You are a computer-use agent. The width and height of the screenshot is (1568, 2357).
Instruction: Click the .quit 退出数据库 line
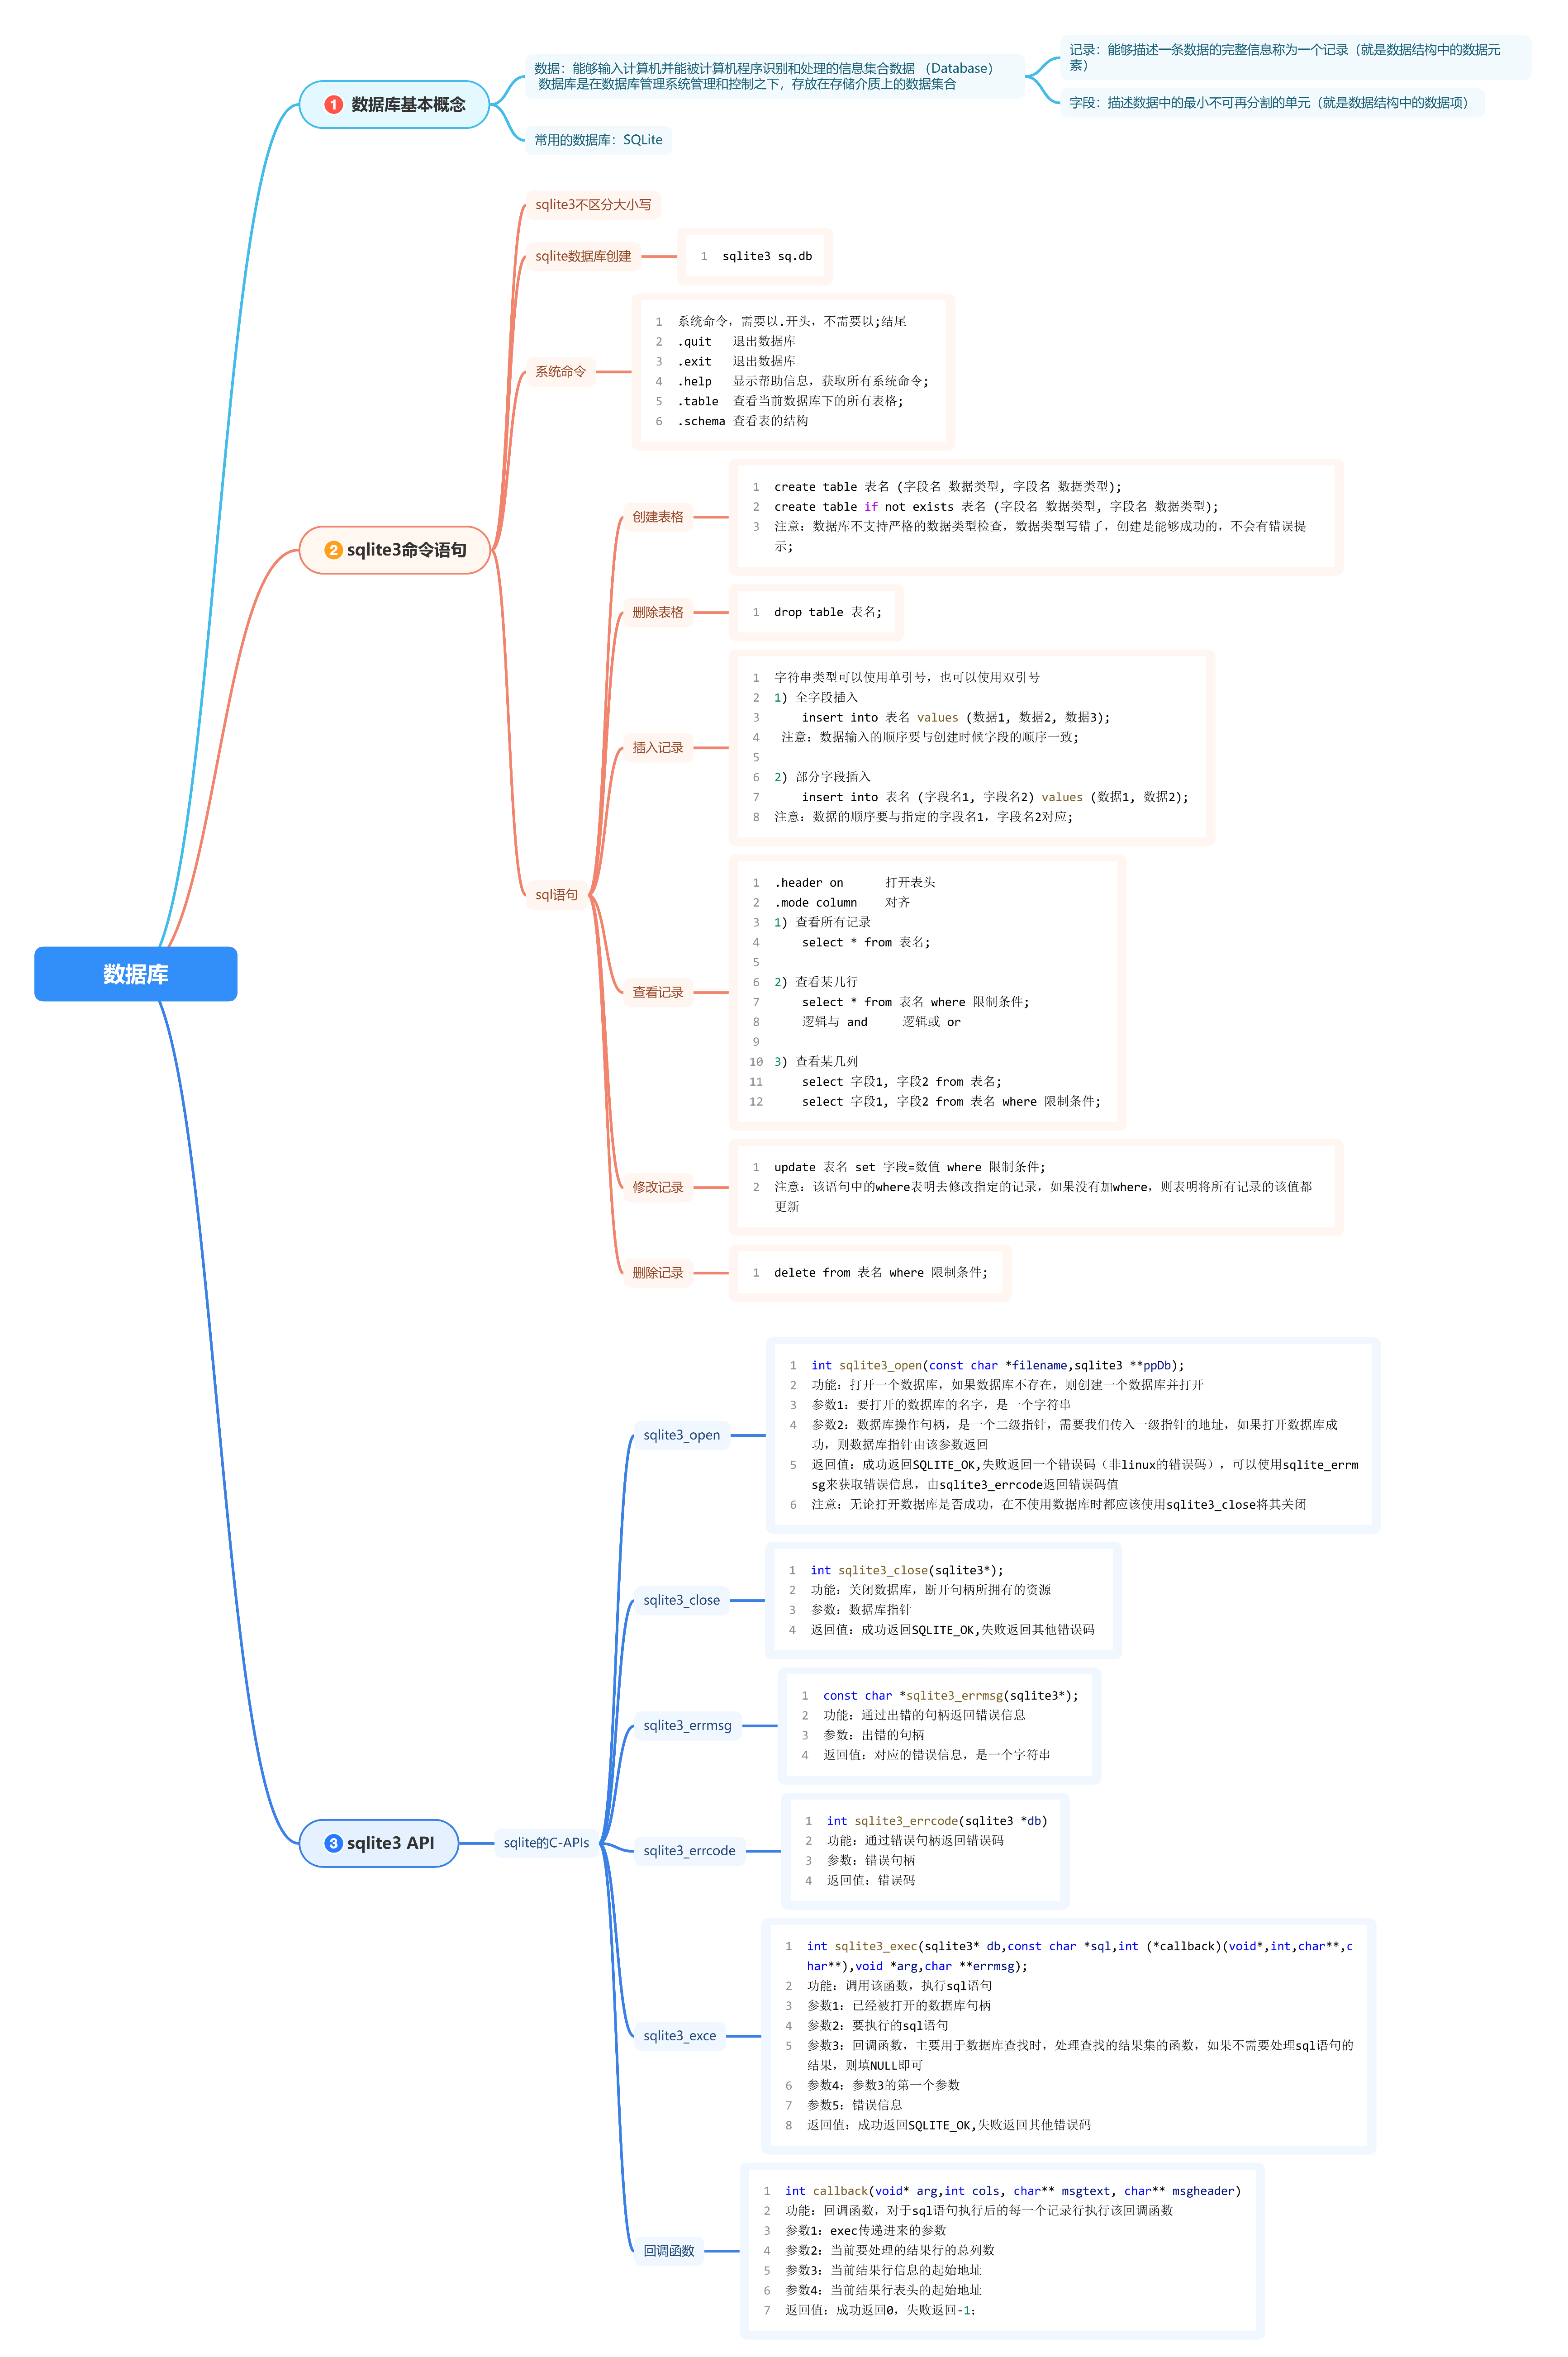point(736,341)
